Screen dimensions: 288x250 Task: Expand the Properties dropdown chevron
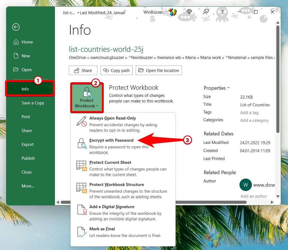[x=228, y=88]
